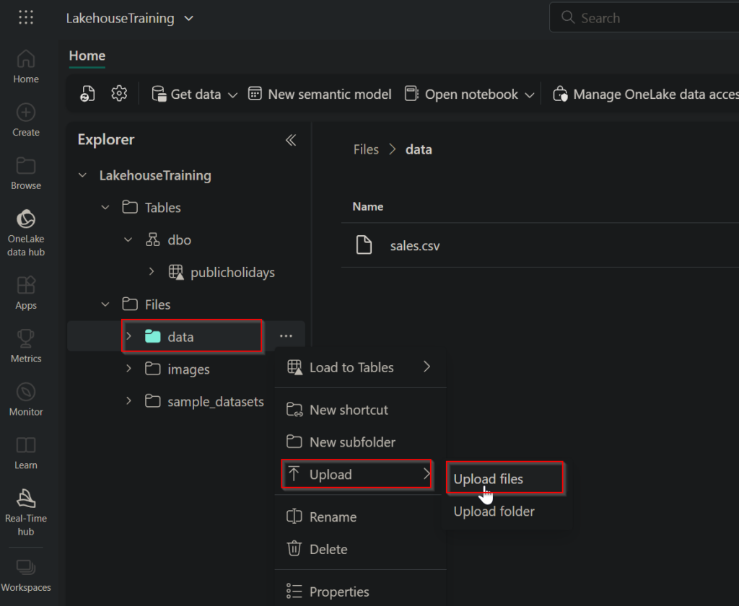Open Load to Tables submenu
Image resolution: width=739 pixels, height=606 pixels.
pyautogui.click(x=360, y=367)
